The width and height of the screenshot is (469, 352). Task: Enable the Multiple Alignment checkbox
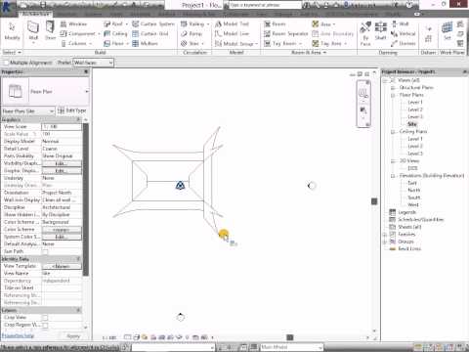pyautogui.click(x=6, y=63)
